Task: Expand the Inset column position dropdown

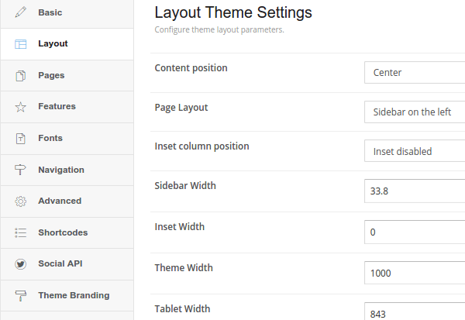Action: point(415,151)
